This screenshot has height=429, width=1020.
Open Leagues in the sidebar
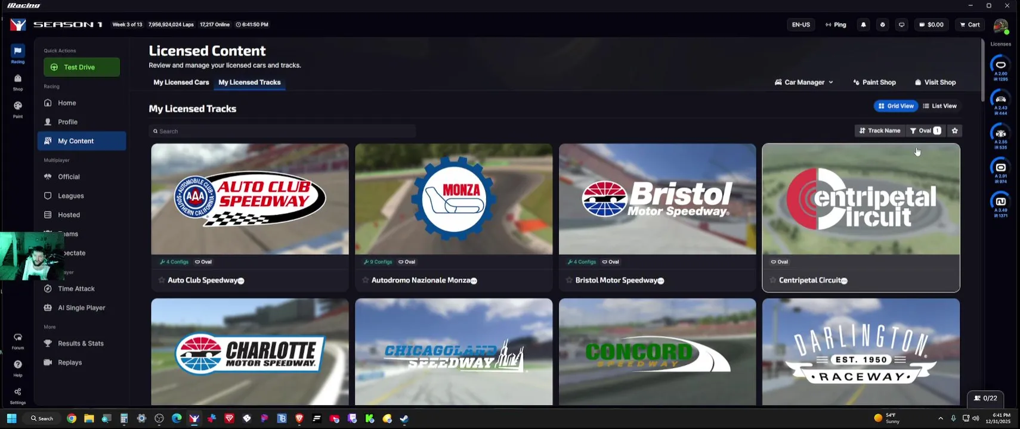[82, 196]
